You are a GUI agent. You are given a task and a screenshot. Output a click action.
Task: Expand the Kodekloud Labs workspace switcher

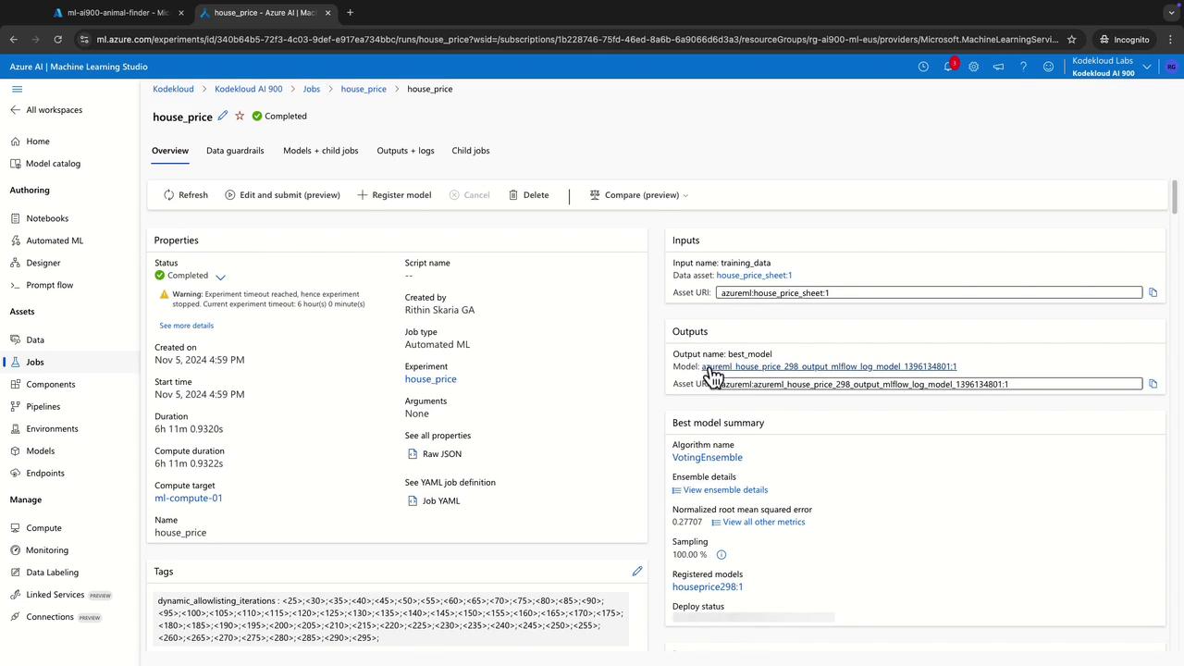pyautogui.click(x=1147, y=67)
